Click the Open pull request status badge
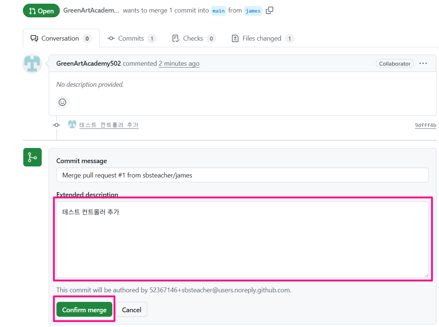The height and width of the screenshot is (327, 439). point(41,11)
